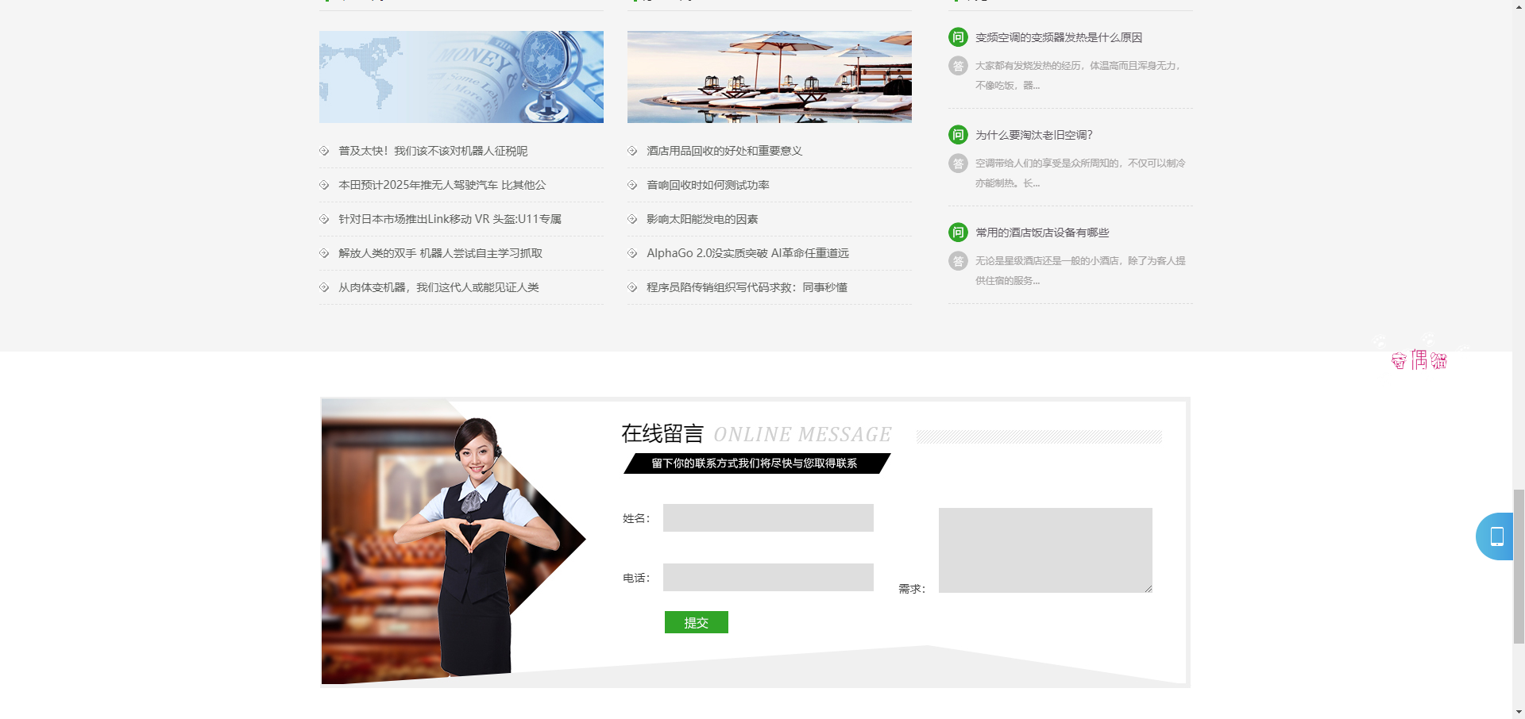Image resolution: width=1525 pixels, height=719 pixels.
Task: Click gray 答 icon beside 大家都有发烧发热 answer
Action: tap(958, 66)
